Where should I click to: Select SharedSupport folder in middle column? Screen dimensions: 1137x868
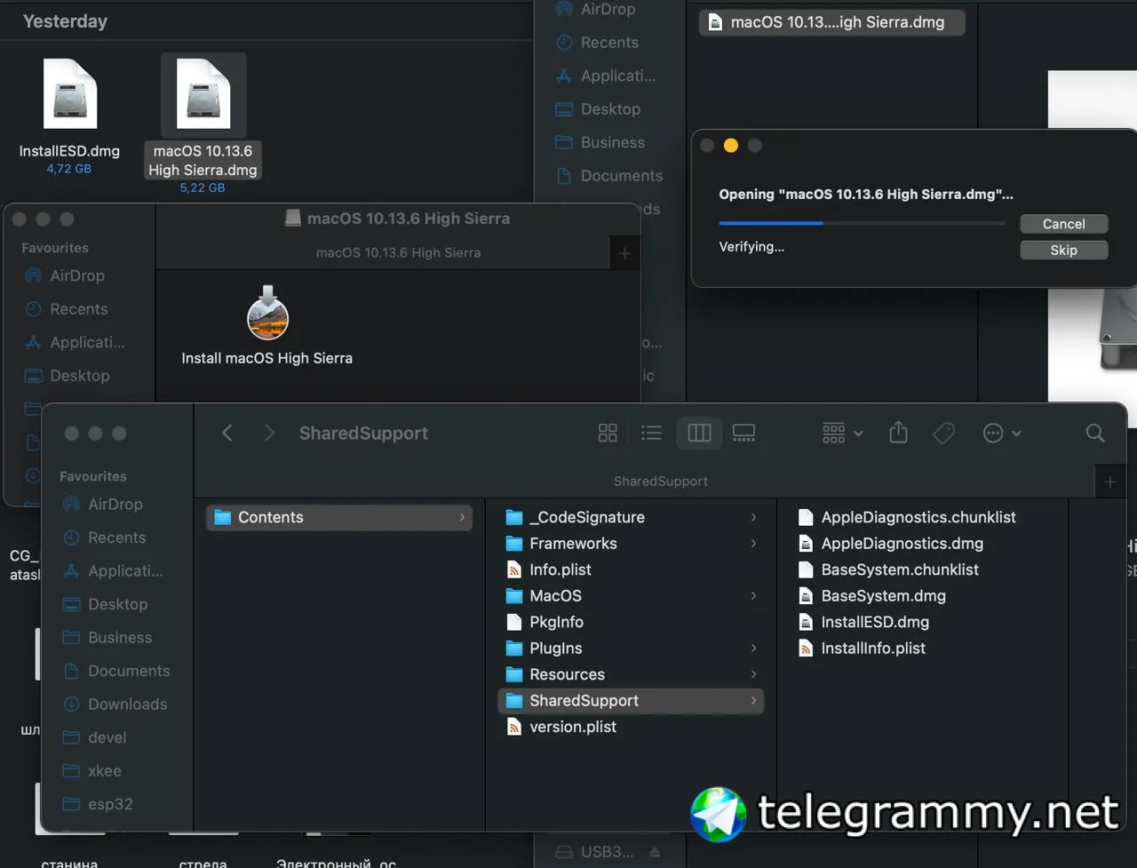coord(631,700)
